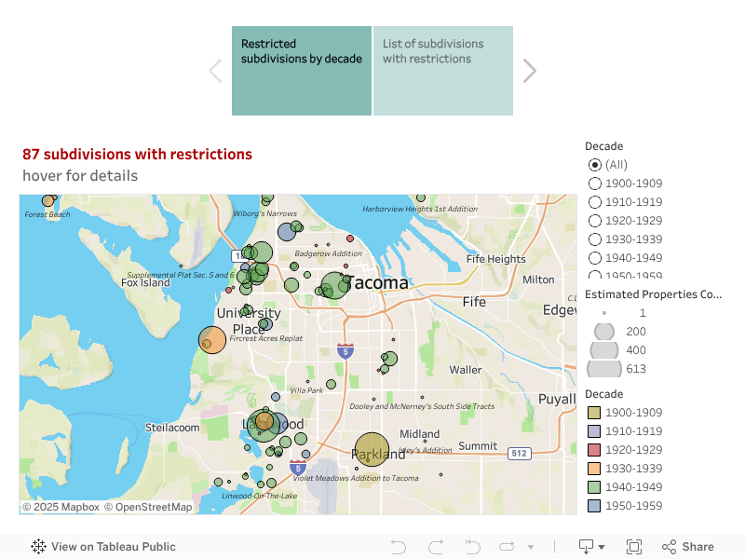Viewport: 745px width, 559px height.
Task: Select the (All) decade radio button
Action: pos(595,165)
